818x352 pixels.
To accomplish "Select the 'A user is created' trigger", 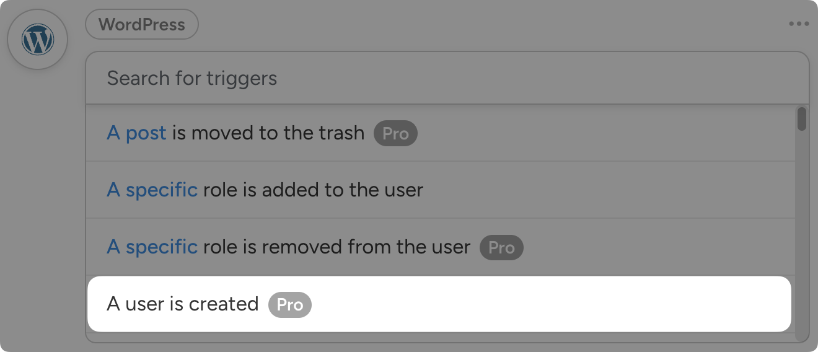I will click(x=182, y=304).
